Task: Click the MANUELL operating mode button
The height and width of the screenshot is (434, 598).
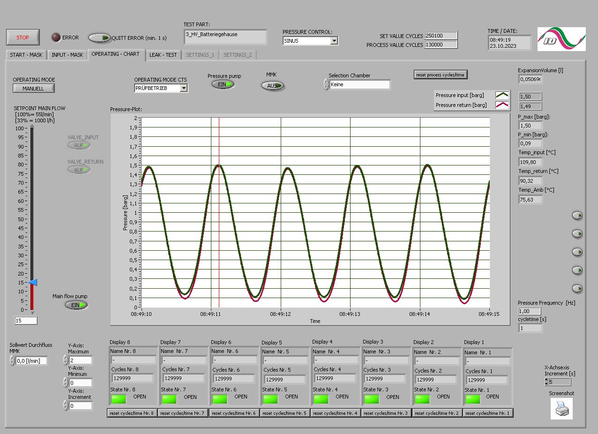Action: (x=33, y=88)
